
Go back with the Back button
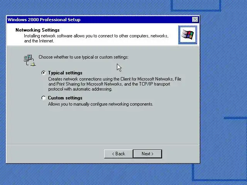click(x=118, y=154)
